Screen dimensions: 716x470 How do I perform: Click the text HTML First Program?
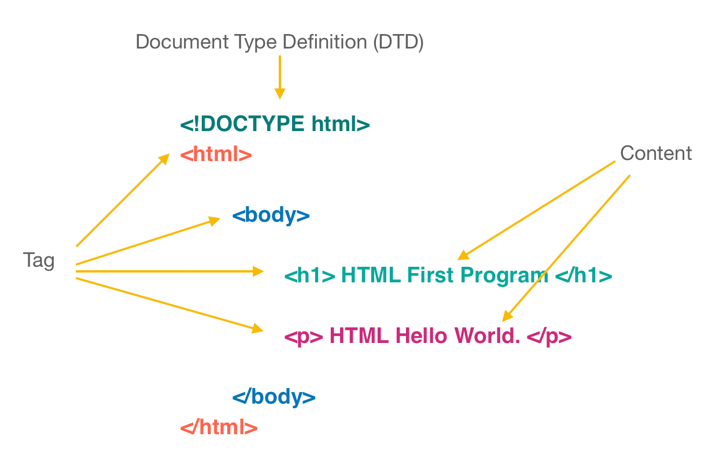[x=442, y=275]
